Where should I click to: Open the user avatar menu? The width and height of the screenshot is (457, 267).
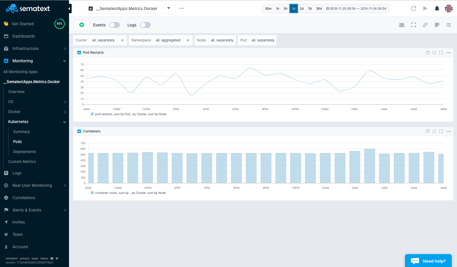tap(449, 9)
